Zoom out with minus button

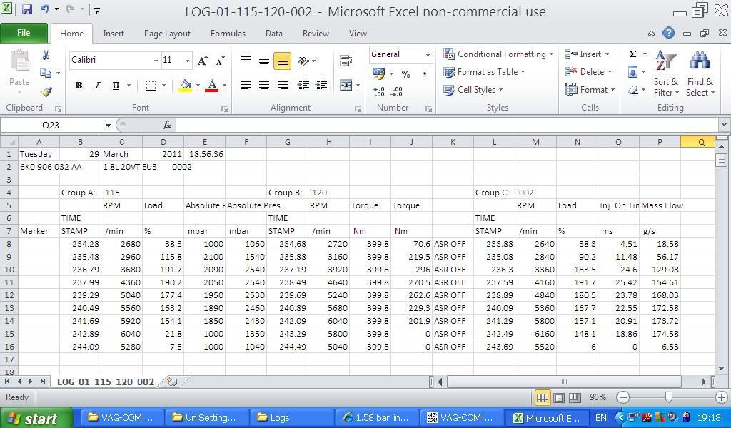coord(622,397)
